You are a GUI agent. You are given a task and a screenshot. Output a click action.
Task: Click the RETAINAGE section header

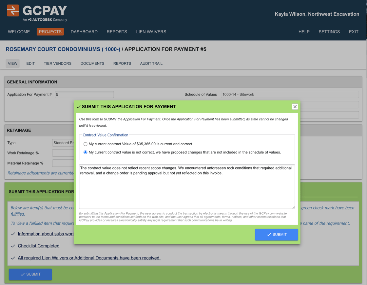[19, 131]
